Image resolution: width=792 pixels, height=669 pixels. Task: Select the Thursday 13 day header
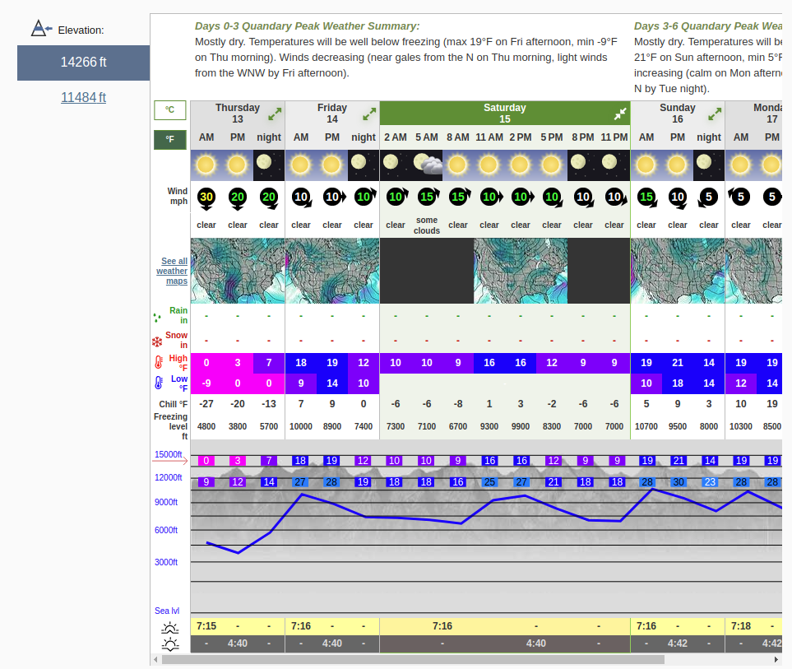(x=238, y=114)
